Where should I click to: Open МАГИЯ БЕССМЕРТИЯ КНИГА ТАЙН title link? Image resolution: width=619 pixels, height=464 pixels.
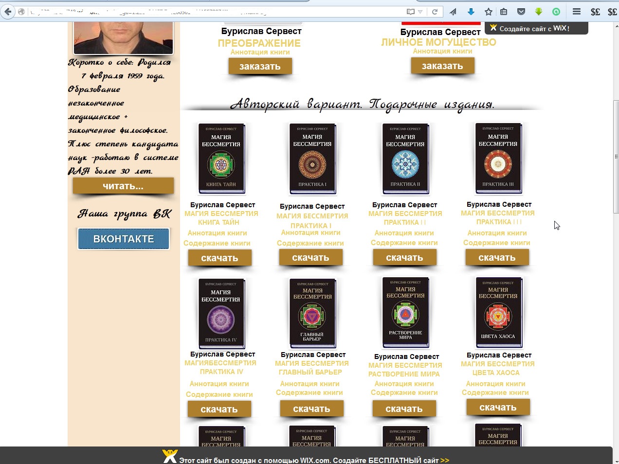point(221,218)
